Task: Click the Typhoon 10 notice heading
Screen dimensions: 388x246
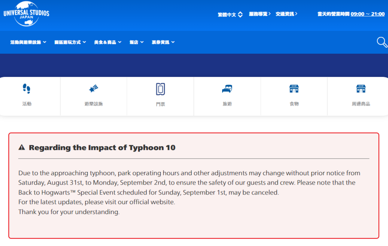Action: pyautogui.click(x=102, y=148)
